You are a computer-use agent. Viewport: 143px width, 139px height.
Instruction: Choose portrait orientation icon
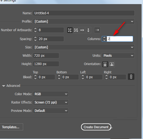pos(105,64)
